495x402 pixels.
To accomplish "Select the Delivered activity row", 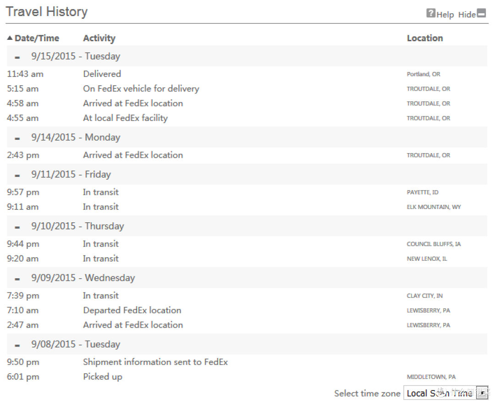I will (247, 74).
